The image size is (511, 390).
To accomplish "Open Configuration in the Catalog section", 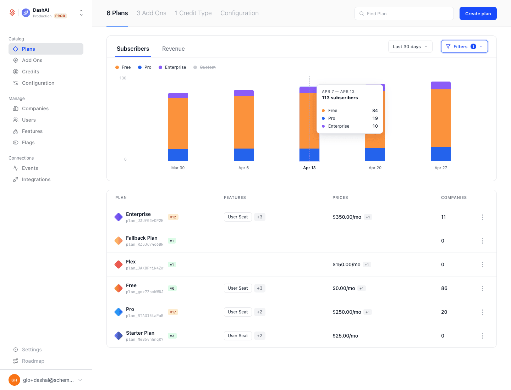I will (46, 83).
